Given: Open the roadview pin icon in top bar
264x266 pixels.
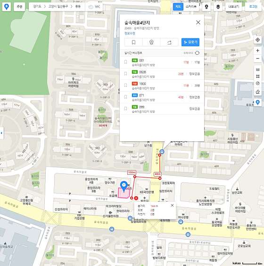Looking at the screenshot, I should pyautogui.click(x=206, y=7).
